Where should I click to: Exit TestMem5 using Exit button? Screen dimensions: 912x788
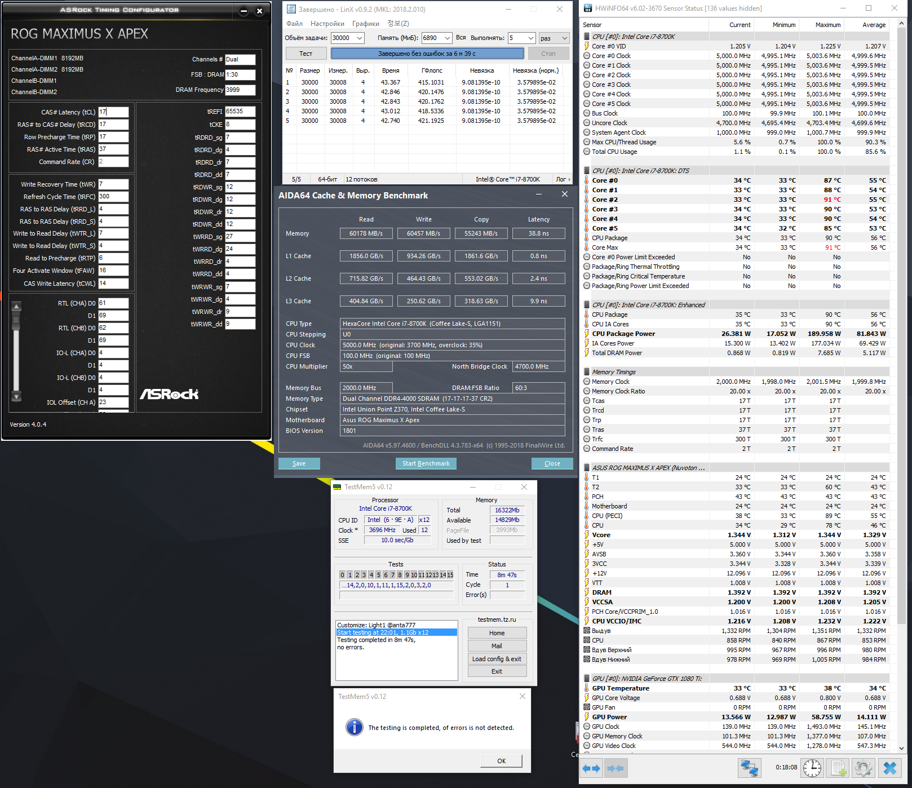pyautogui.click(x=497, y=671)
